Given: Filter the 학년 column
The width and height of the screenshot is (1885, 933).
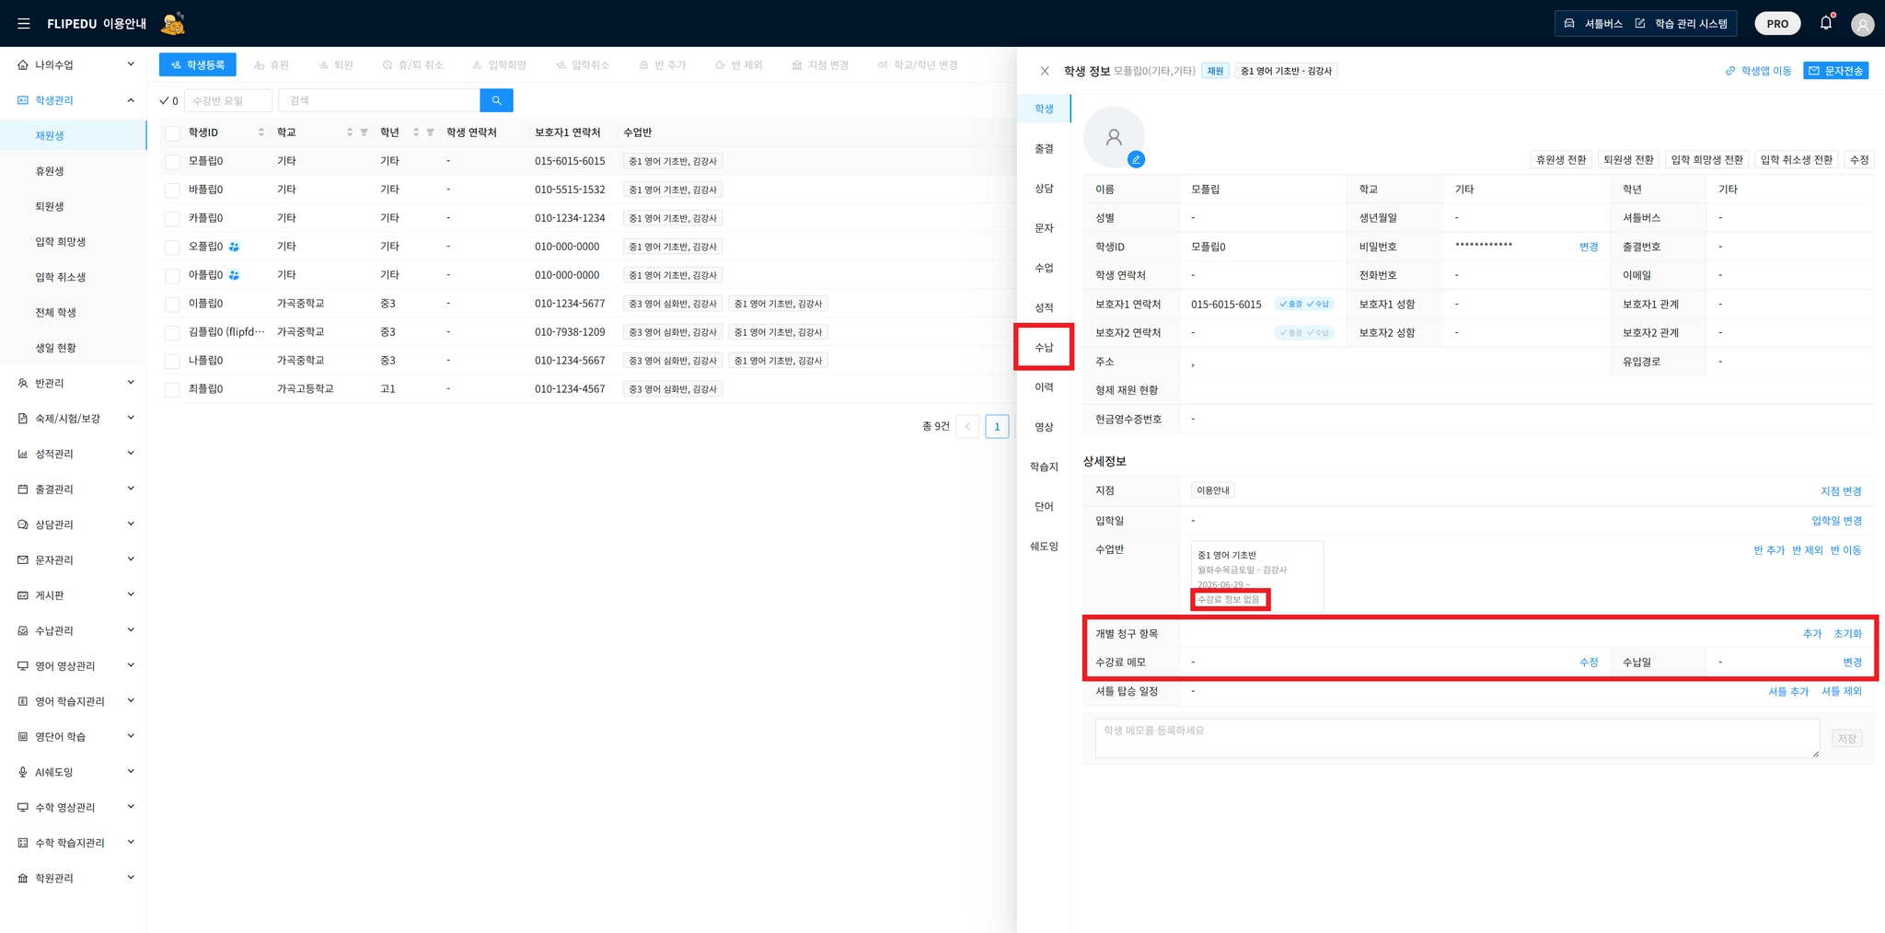Looking at the screenshot, I should point(430,132).
